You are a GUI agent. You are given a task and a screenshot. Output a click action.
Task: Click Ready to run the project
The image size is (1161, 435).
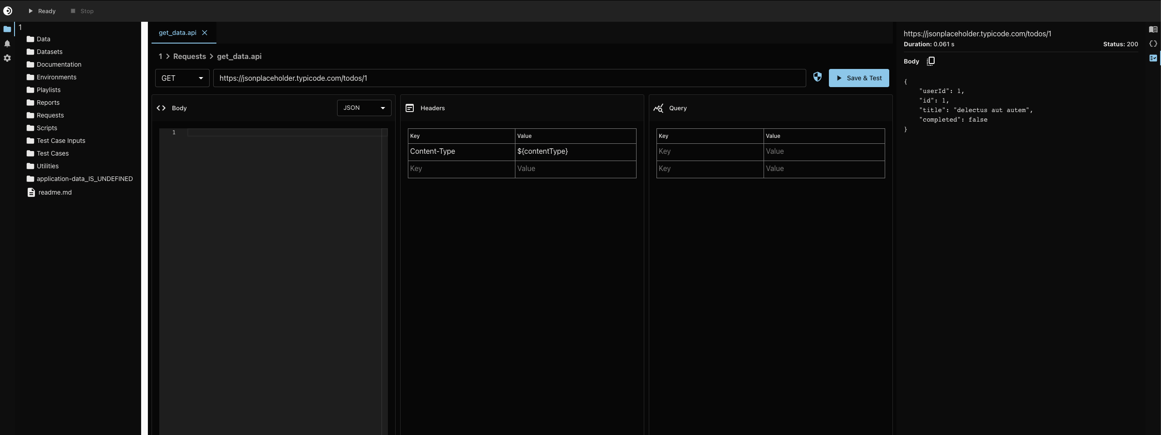pyautogui.click(x=42, y=11)
